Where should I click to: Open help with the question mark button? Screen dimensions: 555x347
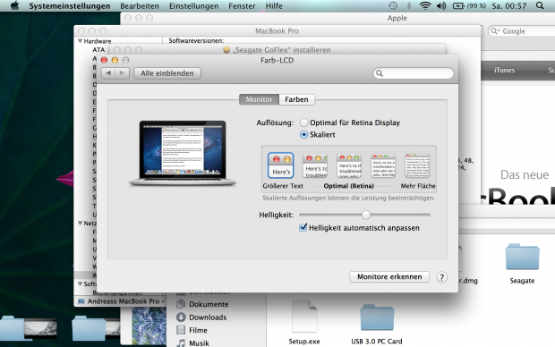pos(441,277)
